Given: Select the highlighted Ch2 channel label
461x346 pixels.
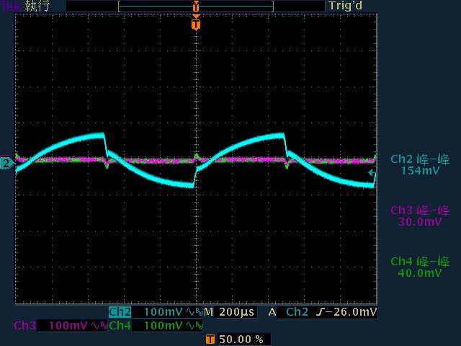Looking at the screenshot, I should click(x=120, y=312).
